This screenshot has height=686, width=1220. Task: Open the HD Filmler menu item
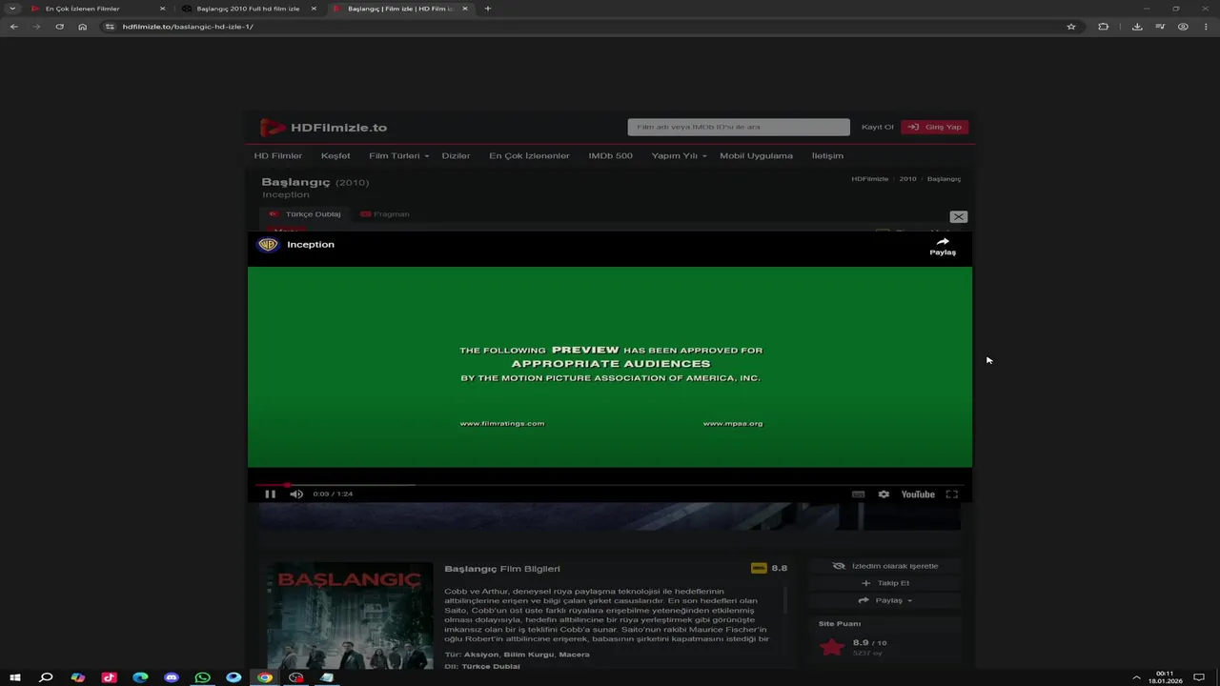coord(278,155)
